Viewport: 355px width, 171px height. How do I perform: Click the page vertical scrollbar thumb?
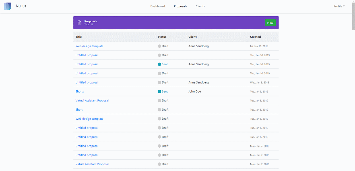(x=353, y=17)
